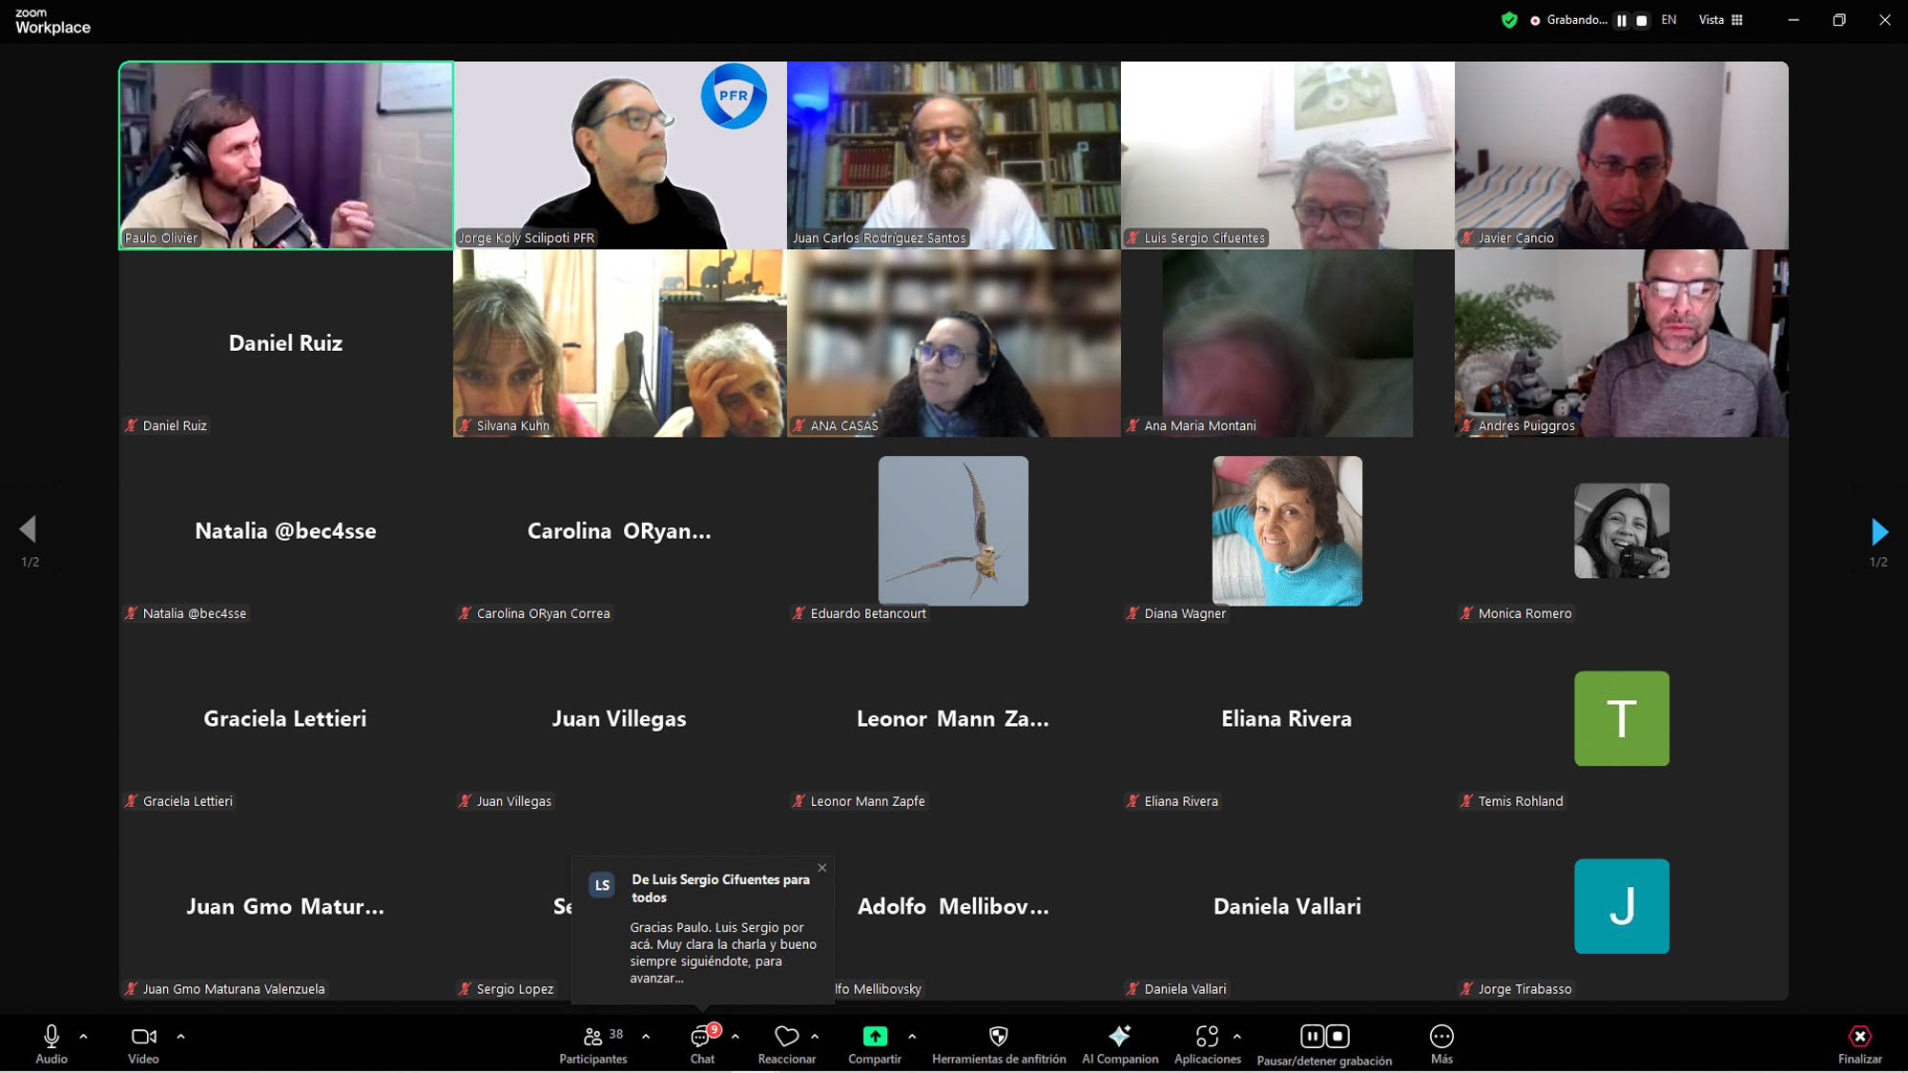The height and width of the screenshot is (1073, 1908).
Task: Open Herramientas de anfitrión shield
Action: [999, 1043]
